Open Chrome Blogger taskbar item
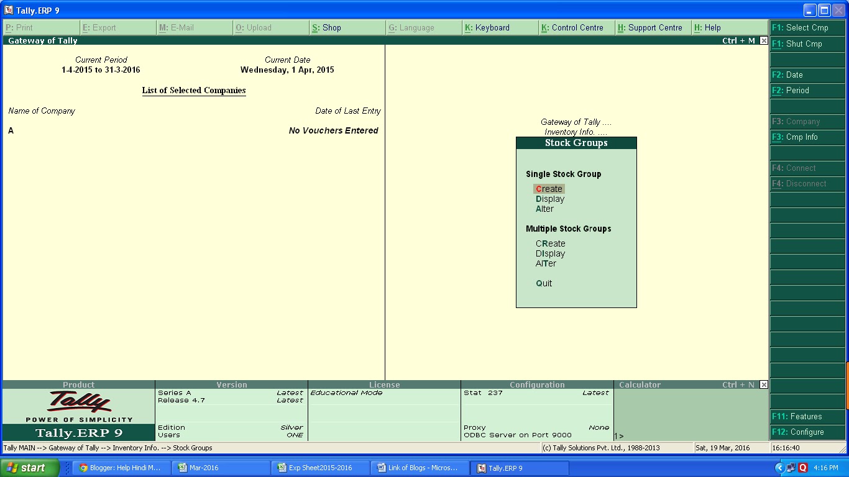This screenshot has width=849, height=477. click(121, 468)
